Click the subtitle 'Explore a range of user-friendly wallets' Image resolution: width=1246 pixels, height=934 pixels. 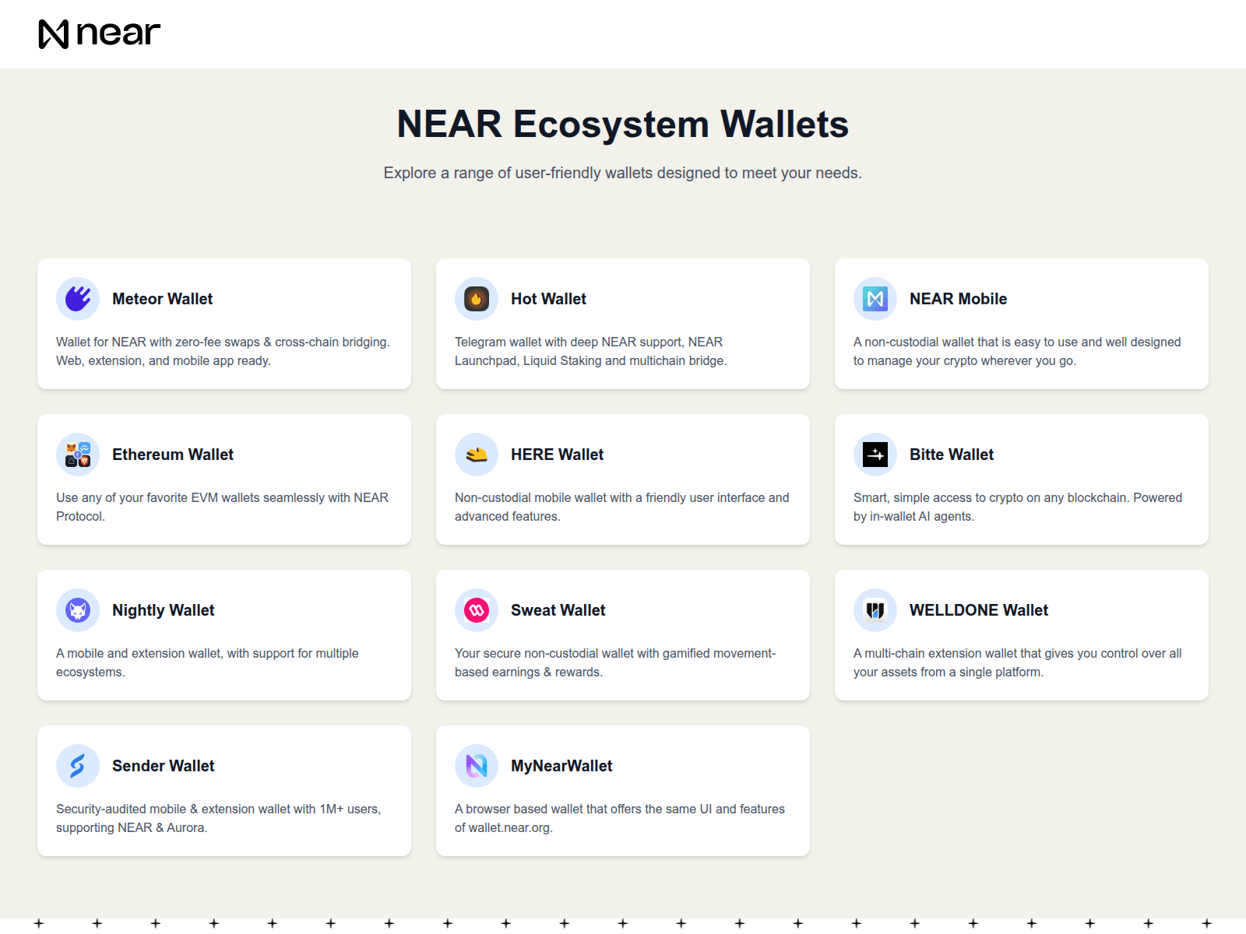[622, 173]
